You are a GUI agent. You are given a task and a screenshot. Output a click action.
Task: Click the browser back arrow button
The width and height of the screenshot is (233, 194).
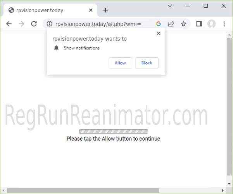coord(9,24)
